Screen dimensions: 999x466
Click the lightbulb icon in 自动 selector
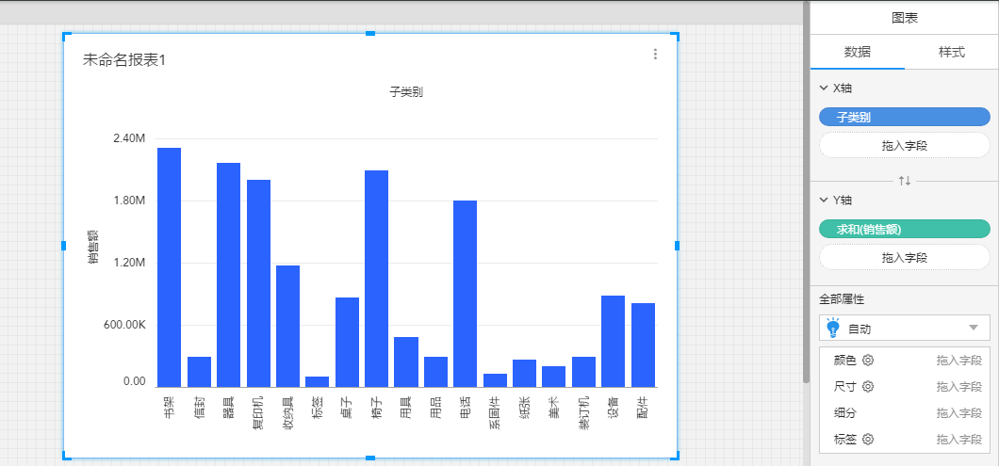click(832, 328)
